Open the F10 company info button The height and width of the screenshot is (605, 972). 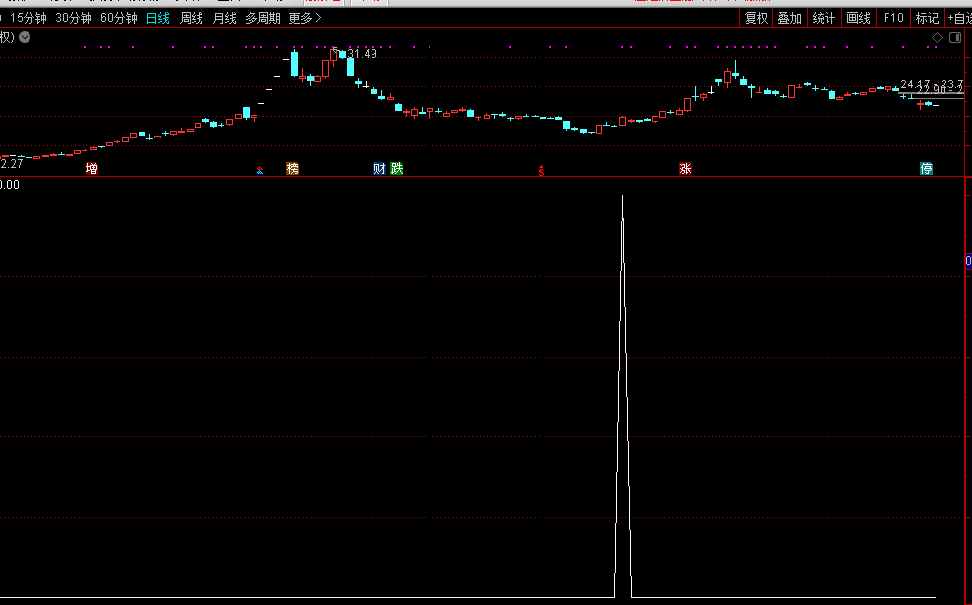(x=893, y=18)
